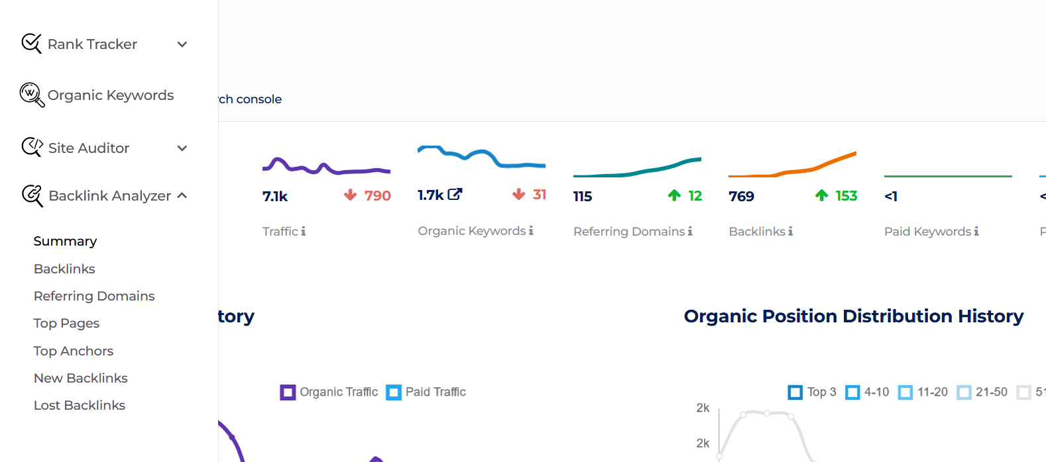Expand the Rank Tracker chevron
Screen dimensions: 1046x462
click(x=182, y=44)
